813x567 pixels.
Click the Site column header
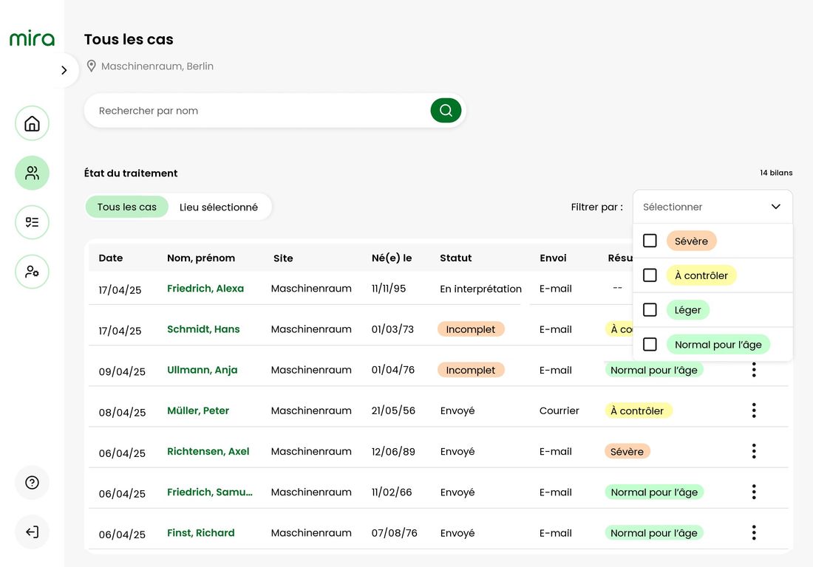click(x=283, y=258)
